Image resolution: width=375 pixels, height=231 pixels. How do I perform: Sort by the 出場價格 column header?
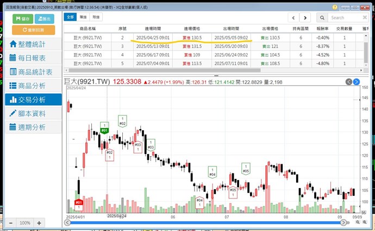pos(270,29)
